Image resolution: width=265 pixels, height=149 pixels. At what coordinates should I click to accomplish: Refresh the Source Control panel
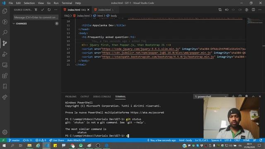(49, 10)
